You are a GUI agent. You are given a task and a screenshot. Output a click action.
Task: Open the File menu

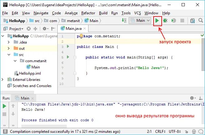[x=5, y=13]
